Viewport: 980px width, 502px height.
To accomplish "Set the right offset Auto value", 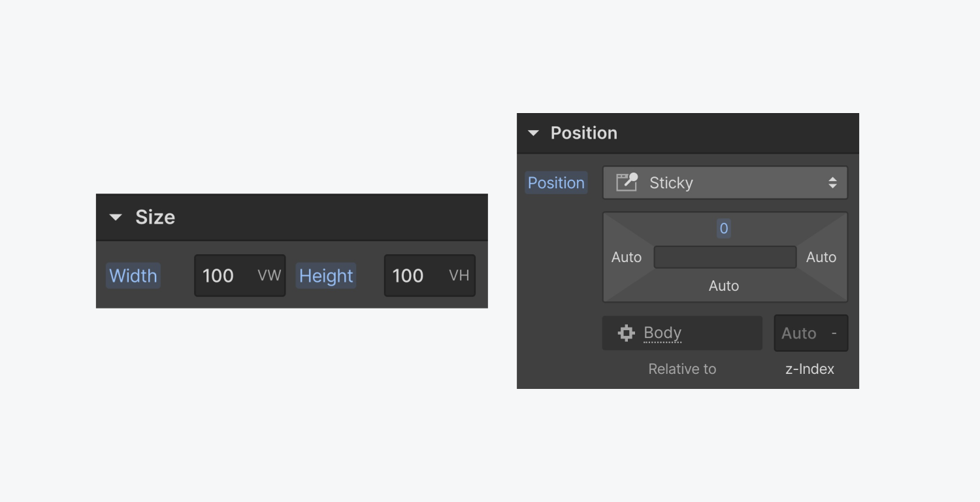I will pyautogui.click(x=821, y=258).
